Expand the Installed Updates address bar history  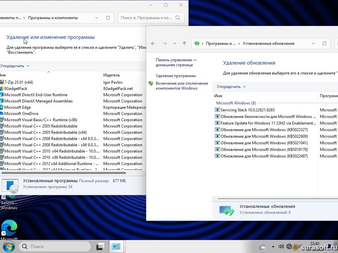313,43
